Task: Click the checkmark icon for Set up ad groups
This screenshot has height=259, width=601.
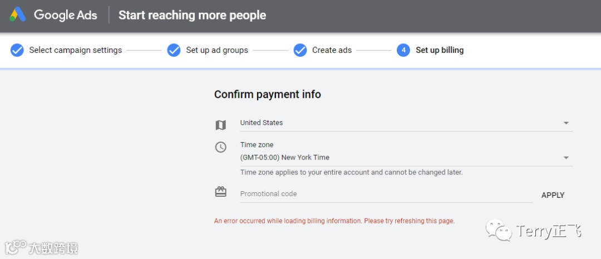Action: click(x=174, y=50)
